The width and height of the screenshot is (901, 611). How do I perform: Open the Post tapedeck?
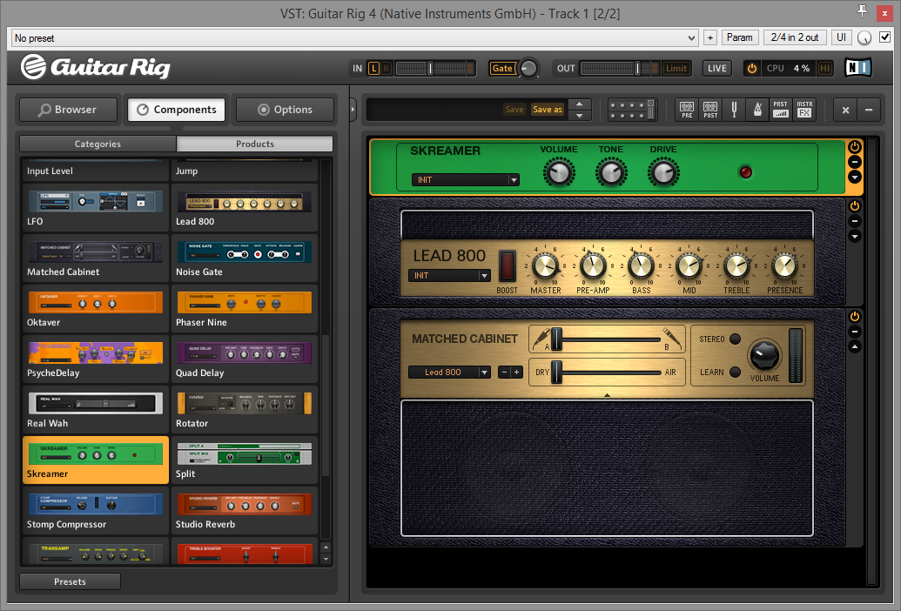710,109
